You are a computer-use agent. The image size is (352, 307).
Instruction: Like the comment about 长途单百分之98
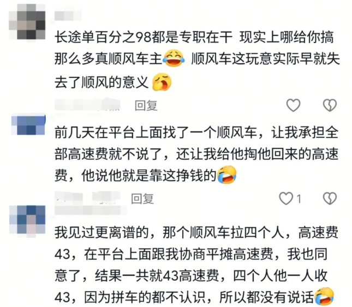click(x=293, y=105)
